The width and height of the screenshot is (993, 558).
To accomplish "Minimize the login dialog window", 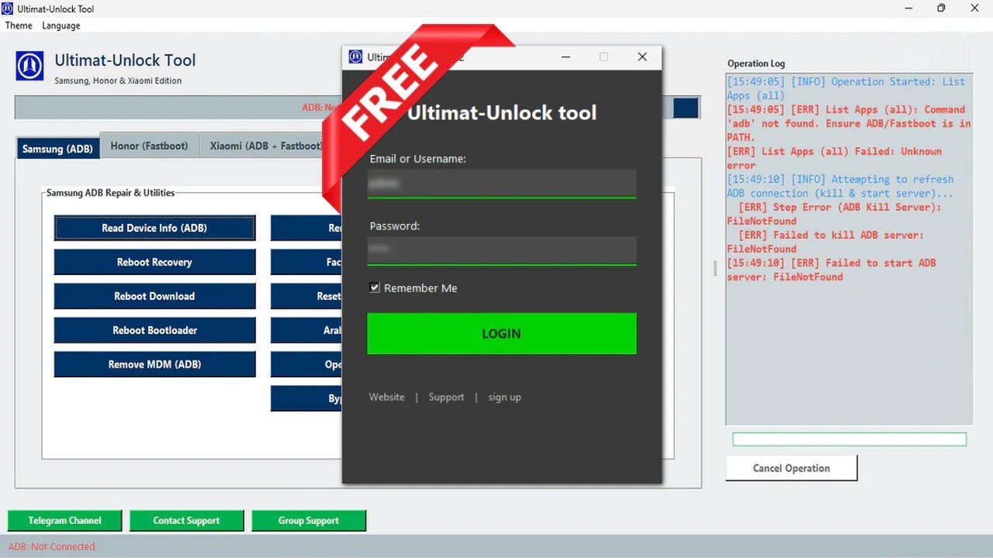I will (566, 57).
